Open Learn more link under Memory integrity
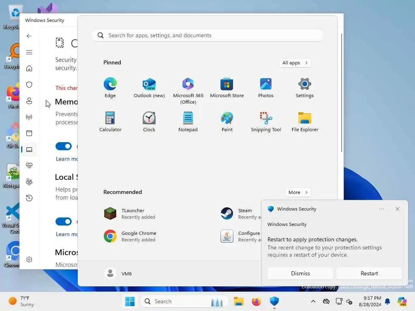 click(67, 159)
